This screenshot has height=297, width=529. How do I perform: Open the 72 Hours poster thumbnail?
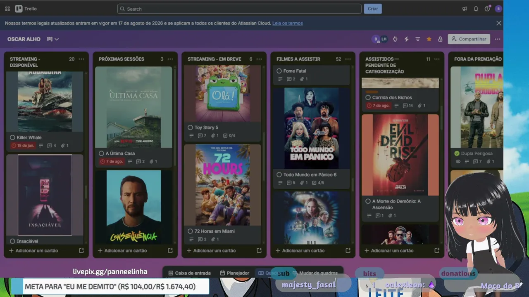(x=222, y=185)
